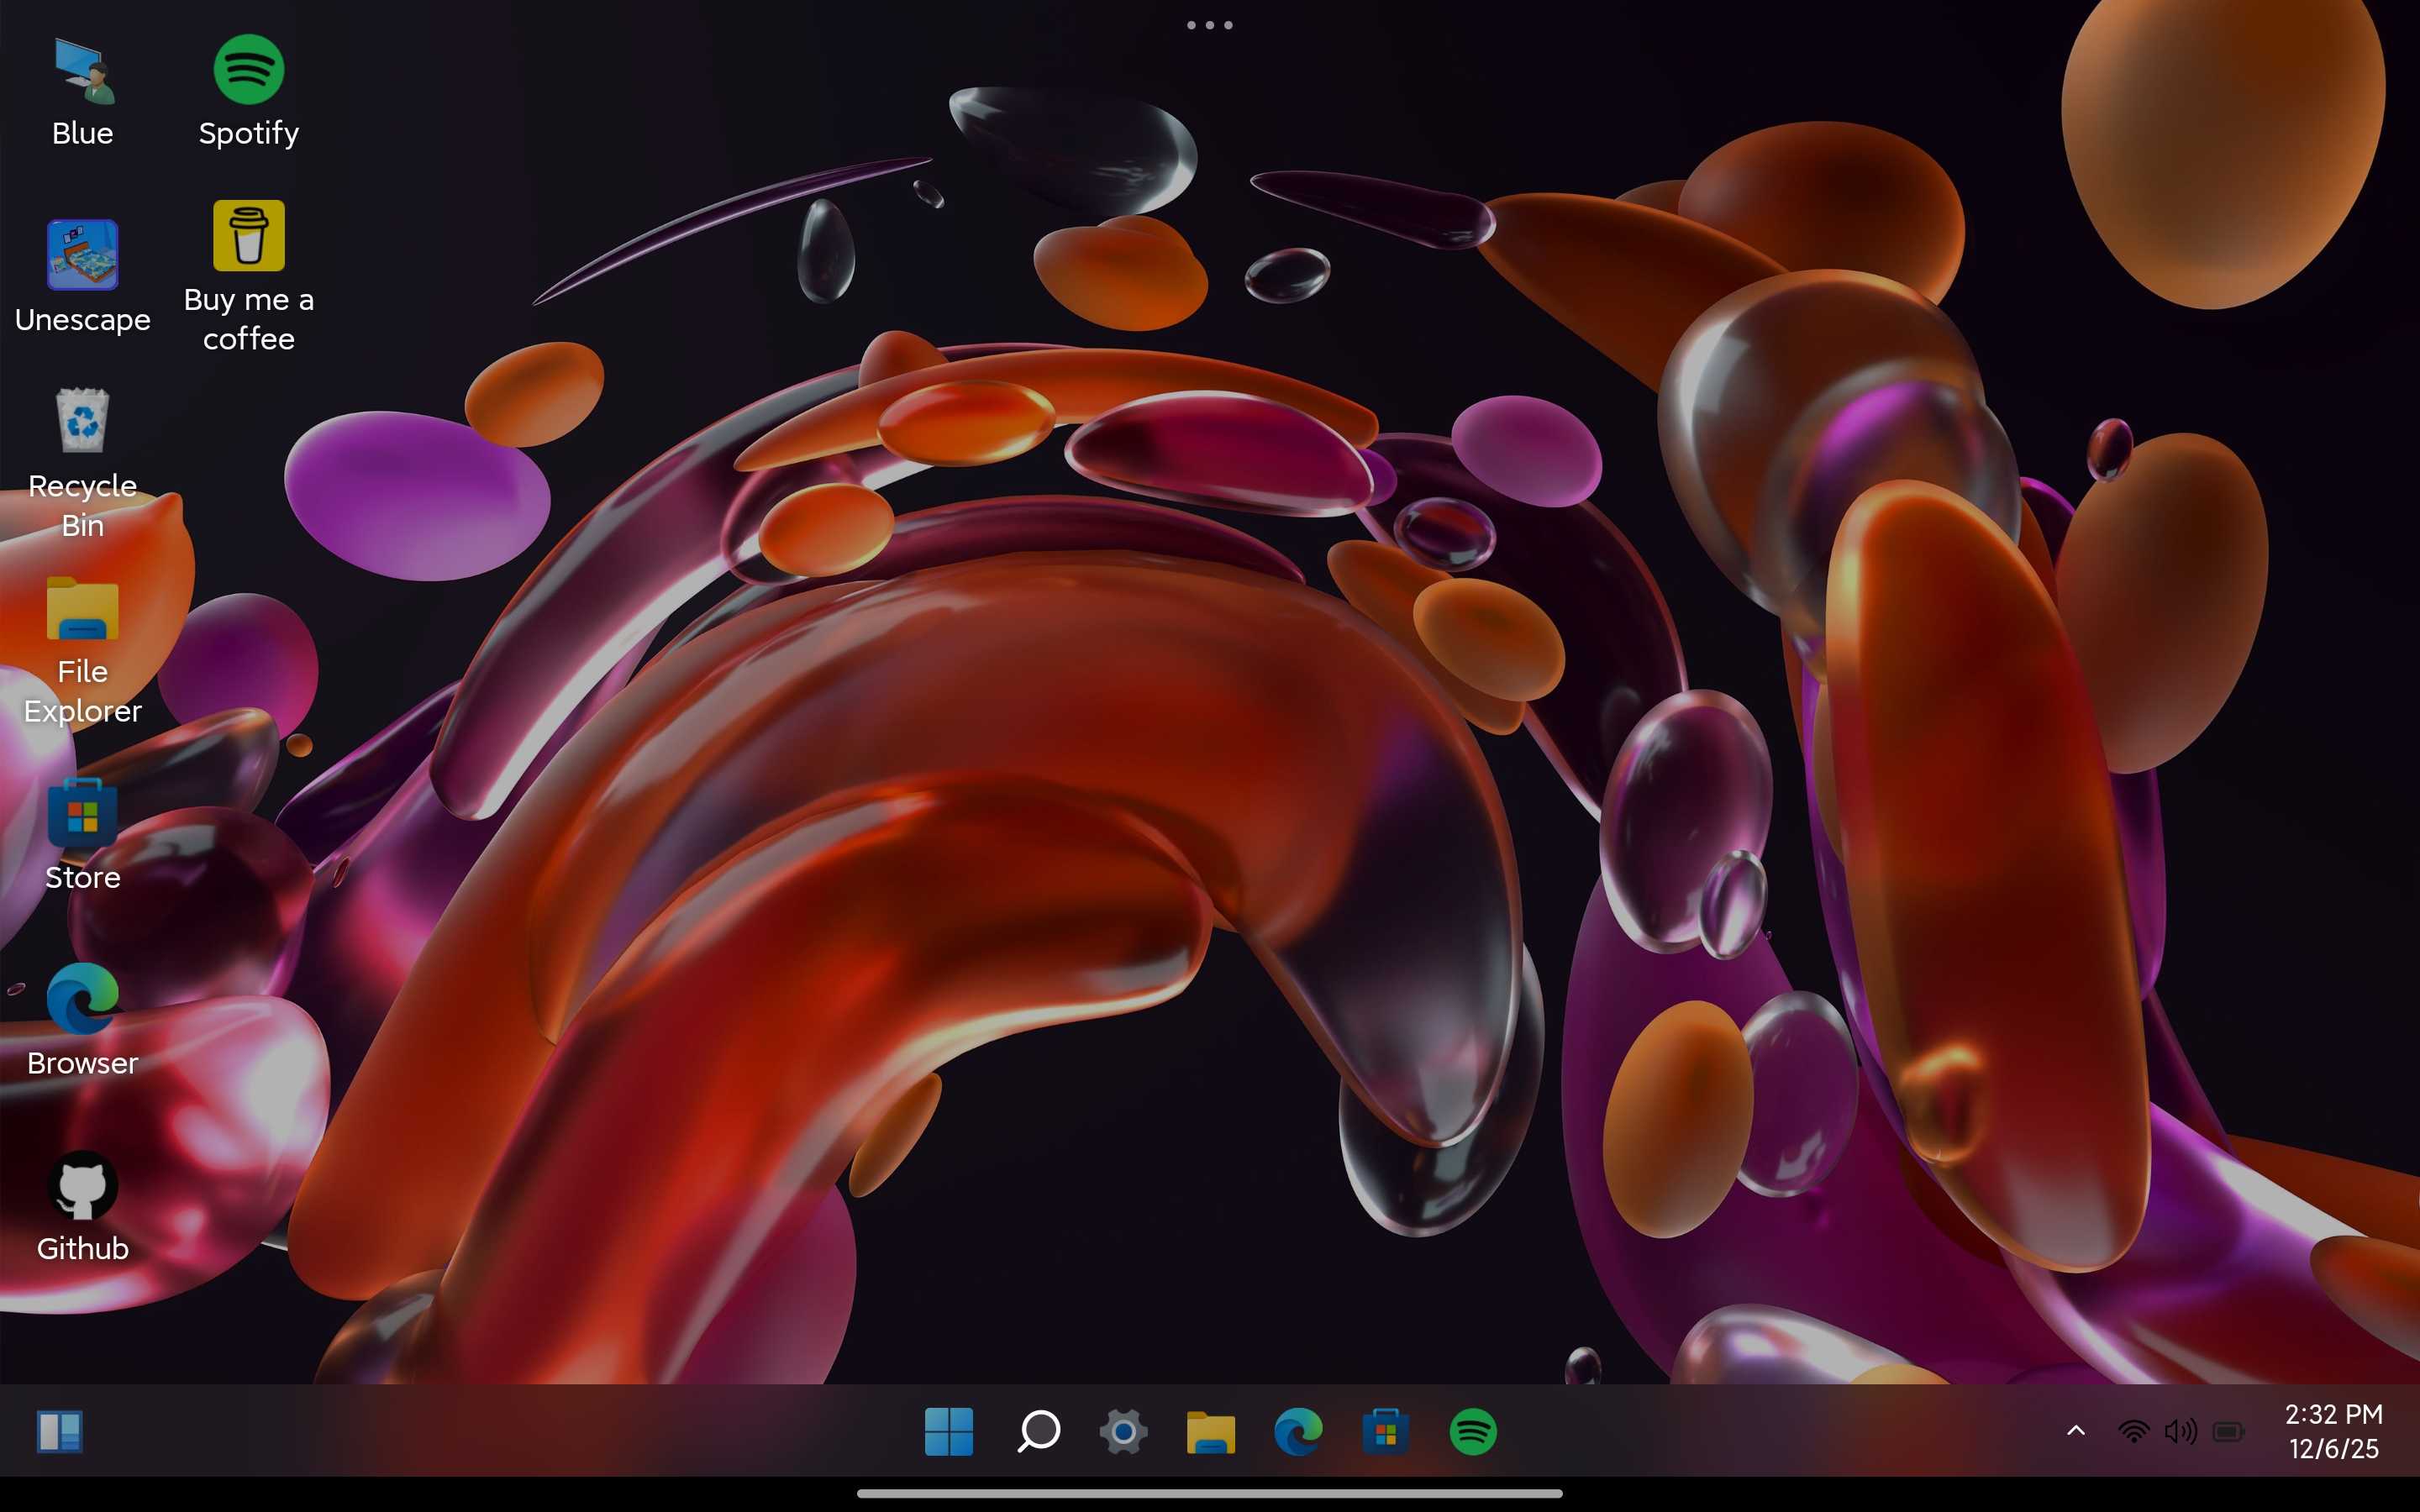
Task: Open Edge browser from the taskbar
Action: click(1298, 1432)
